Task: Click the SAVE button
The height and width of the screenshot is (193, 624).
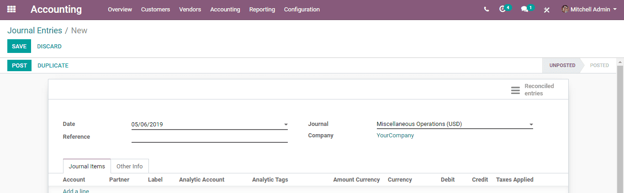Action: tap(19, 47)
